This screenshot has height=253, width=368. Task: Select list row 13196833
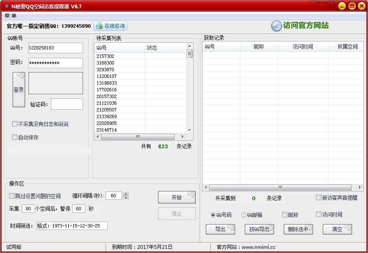[140, 83]
